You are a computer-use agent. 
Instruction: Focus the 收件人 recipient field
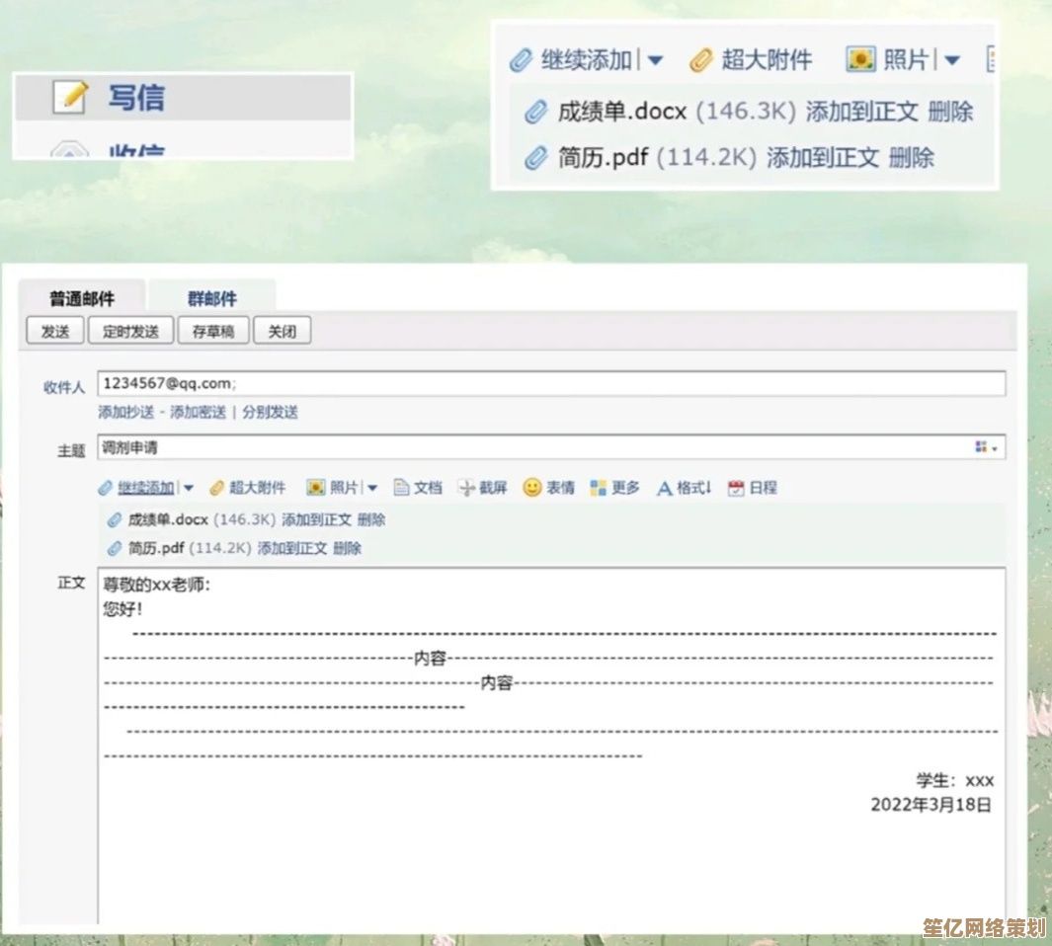551,384
